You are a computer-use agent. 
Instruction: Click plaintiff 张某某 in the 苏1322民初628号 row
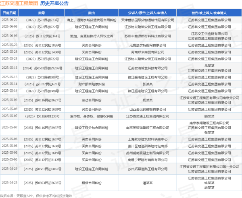[x=148, y=84]
